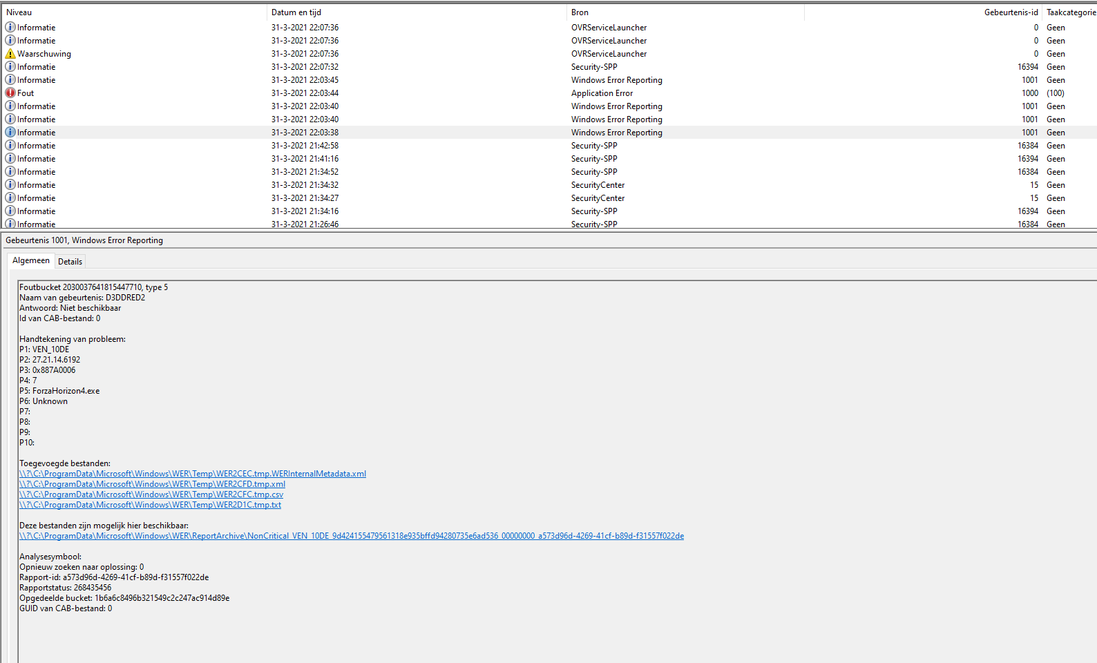
Task: Click the 'P2: 27.21.14.6192' line
Action: 50,360
